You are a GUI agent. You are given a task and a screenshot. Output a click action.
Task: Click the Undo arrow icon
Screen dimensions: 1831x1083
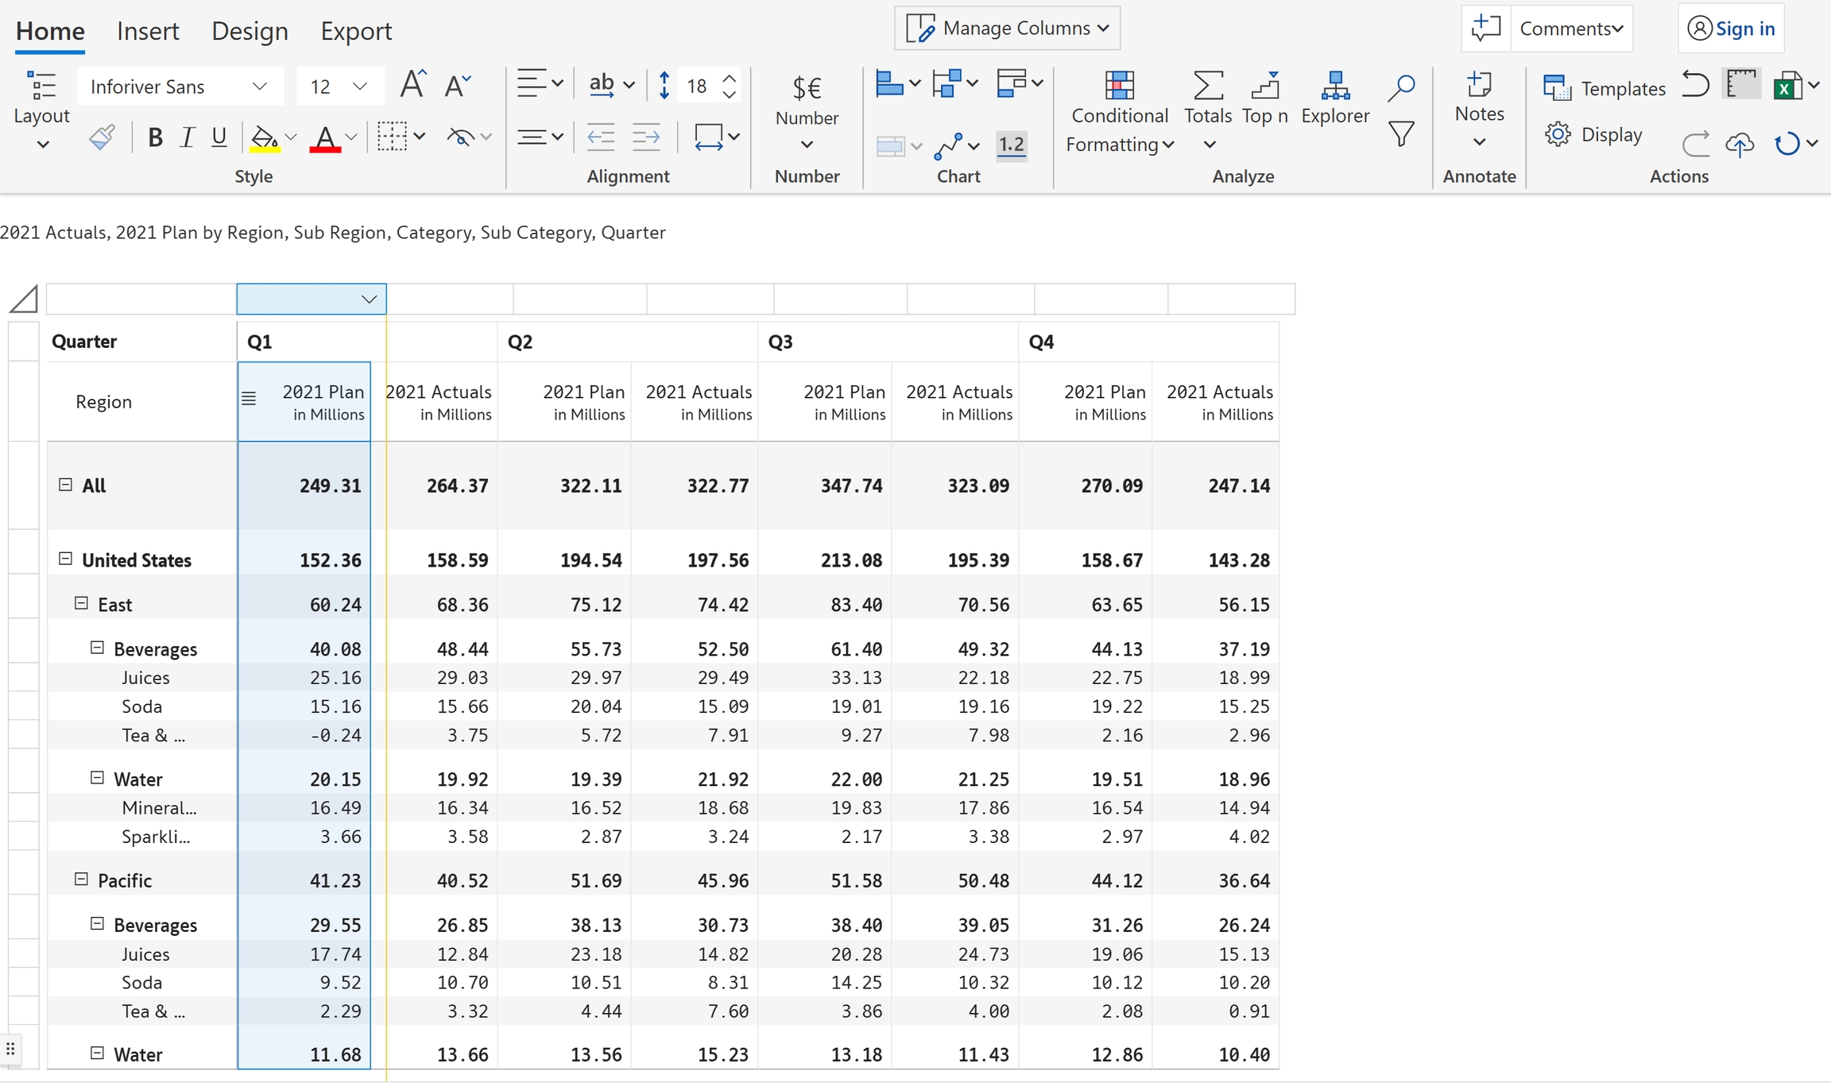pyautogui.click(x=1695, y=84)
